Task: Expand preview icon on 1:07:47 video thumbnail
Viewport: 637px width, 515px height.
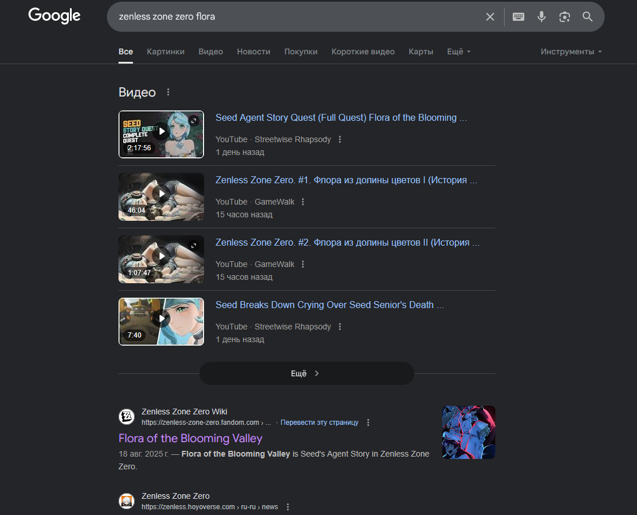Action: [194, 245]
